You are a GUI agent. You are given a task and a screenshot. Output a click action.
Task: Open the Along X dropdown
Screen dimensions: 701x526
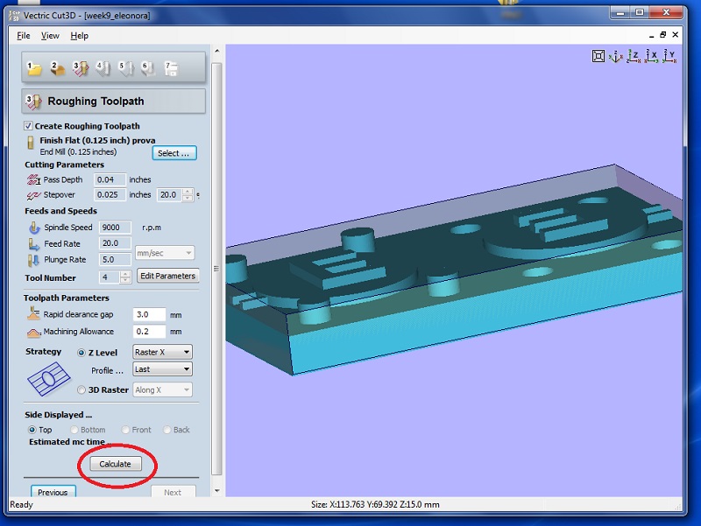click(163, 389)
